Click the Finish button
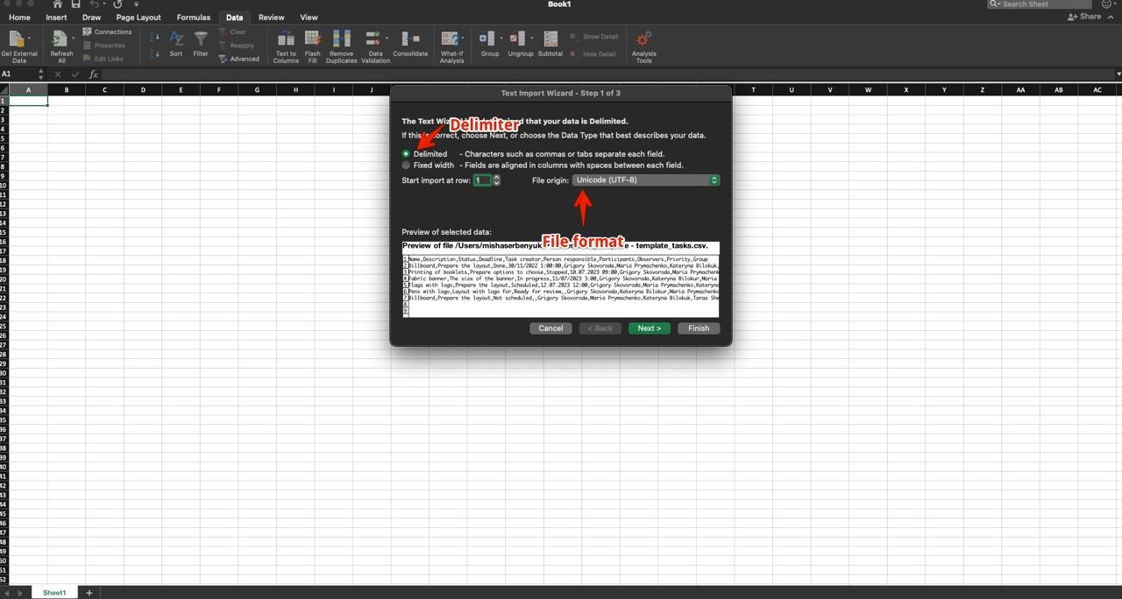This screenshot has height=599, width=1122. (x=699, y=328)
